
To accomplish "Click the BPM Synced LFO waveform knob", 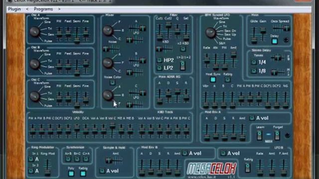I will click(210, 33).
